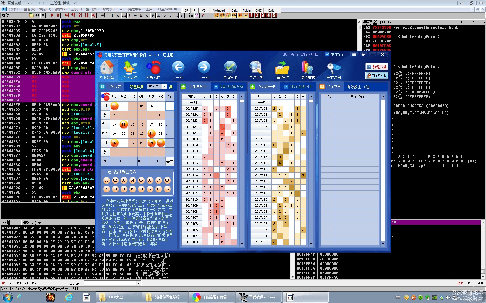
Task: Open the 文件(F) menu
Action: coord(14,10)
